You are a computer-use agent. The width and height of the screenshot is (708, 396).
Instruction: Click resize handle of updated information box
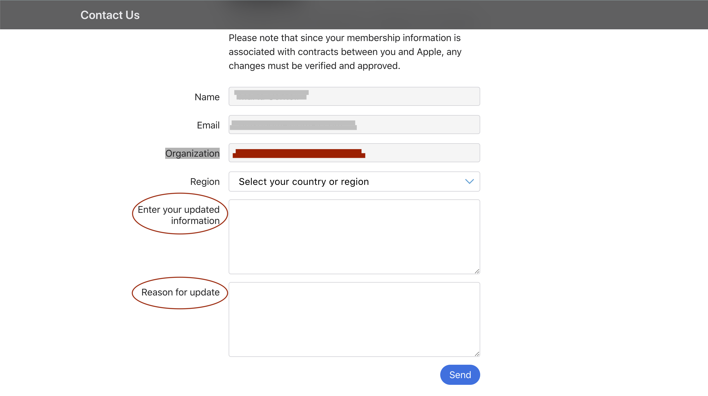[477, 271]
